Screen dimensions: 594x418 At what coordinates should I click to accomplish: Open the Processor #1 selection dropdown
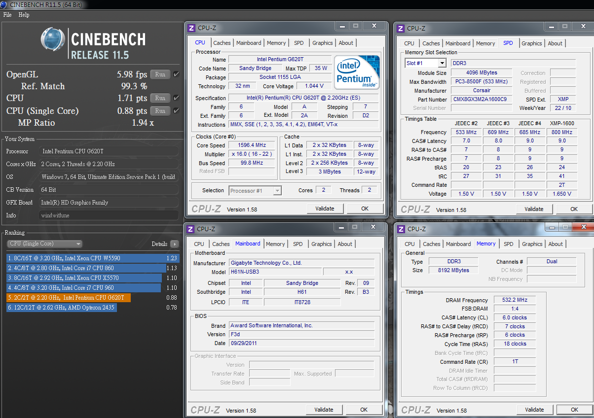pos(255,191)
